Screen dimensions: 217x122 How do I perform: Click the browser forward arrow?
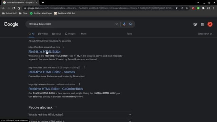coord(8,8)
